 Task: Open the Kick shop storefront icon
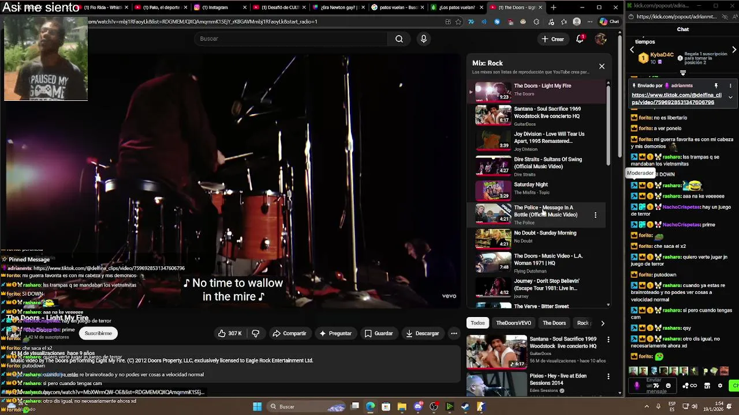(x=707, y=386)
